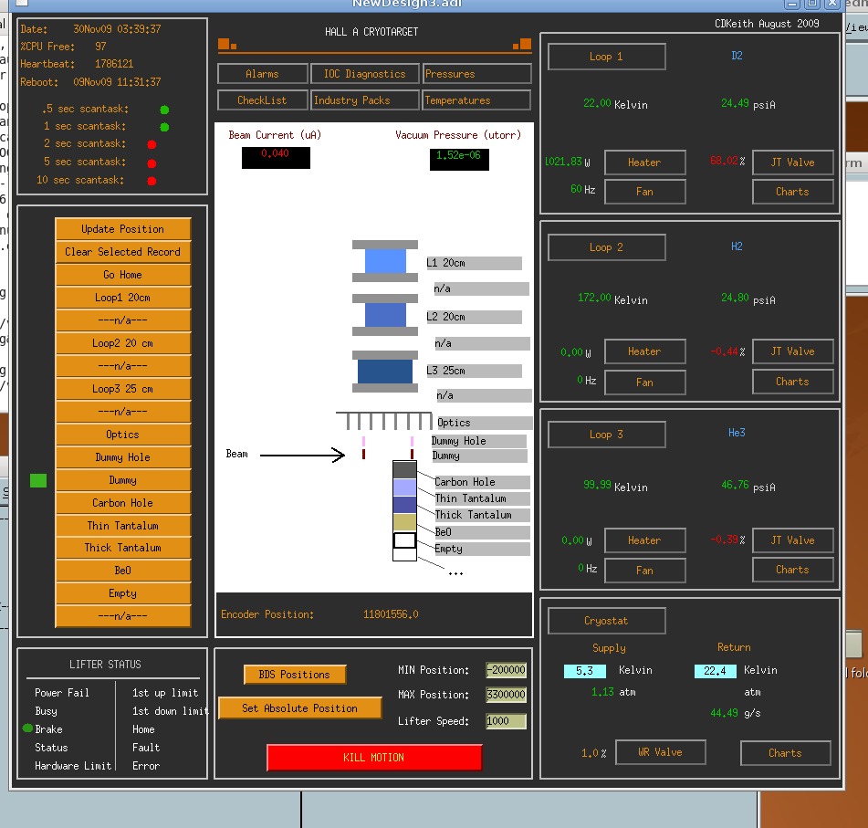Click Clear Selected Record
The height and width of the screenshot is (828, 868).
123,251
